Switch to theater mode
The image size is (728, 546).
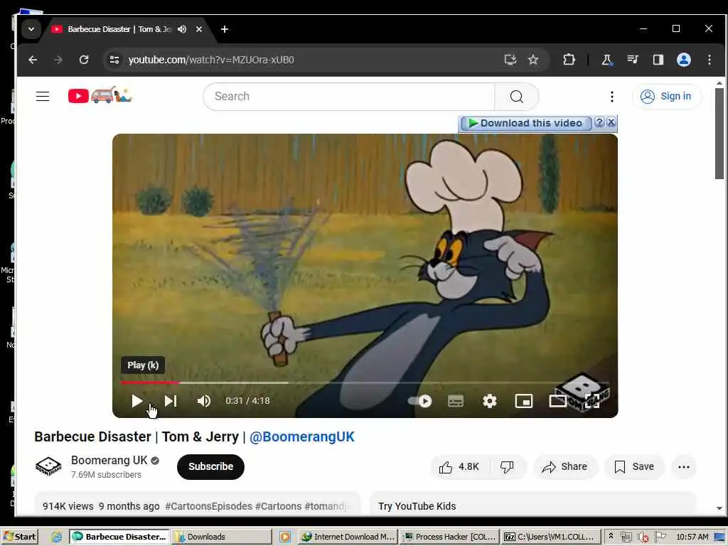[x=557, y=401]
